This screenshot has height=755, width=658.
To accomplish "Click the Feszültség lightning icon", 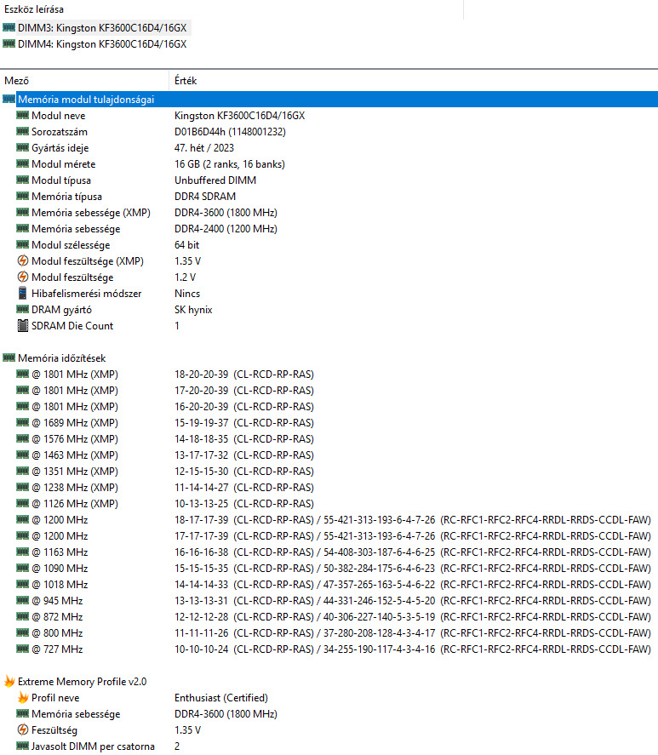I will 22,729.
